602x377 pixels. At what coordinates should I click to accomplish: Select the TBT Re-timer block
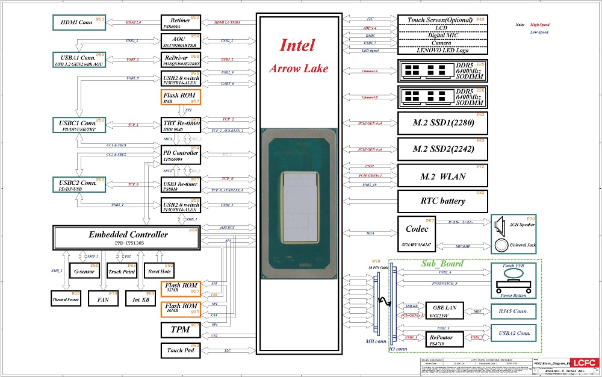click(181, 125)
